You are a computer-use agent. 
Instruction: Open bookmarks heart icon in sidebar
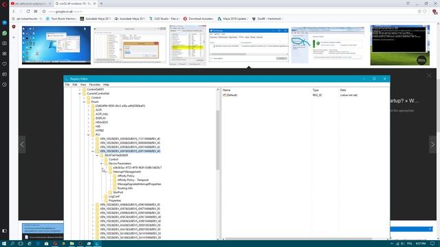tap(5, 64)
